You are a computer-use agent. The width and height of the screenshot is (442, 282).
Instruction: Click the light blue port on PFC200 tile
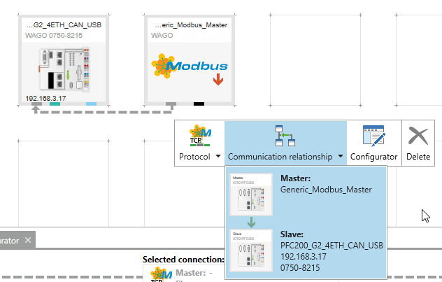click(x=91, y=104)
